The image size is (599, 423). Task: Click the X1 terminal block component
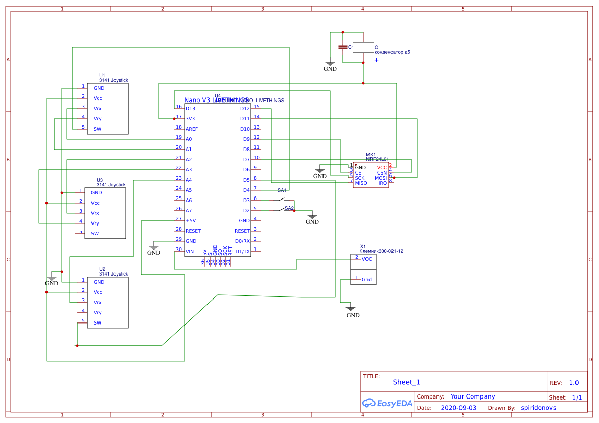coord(363,269)
